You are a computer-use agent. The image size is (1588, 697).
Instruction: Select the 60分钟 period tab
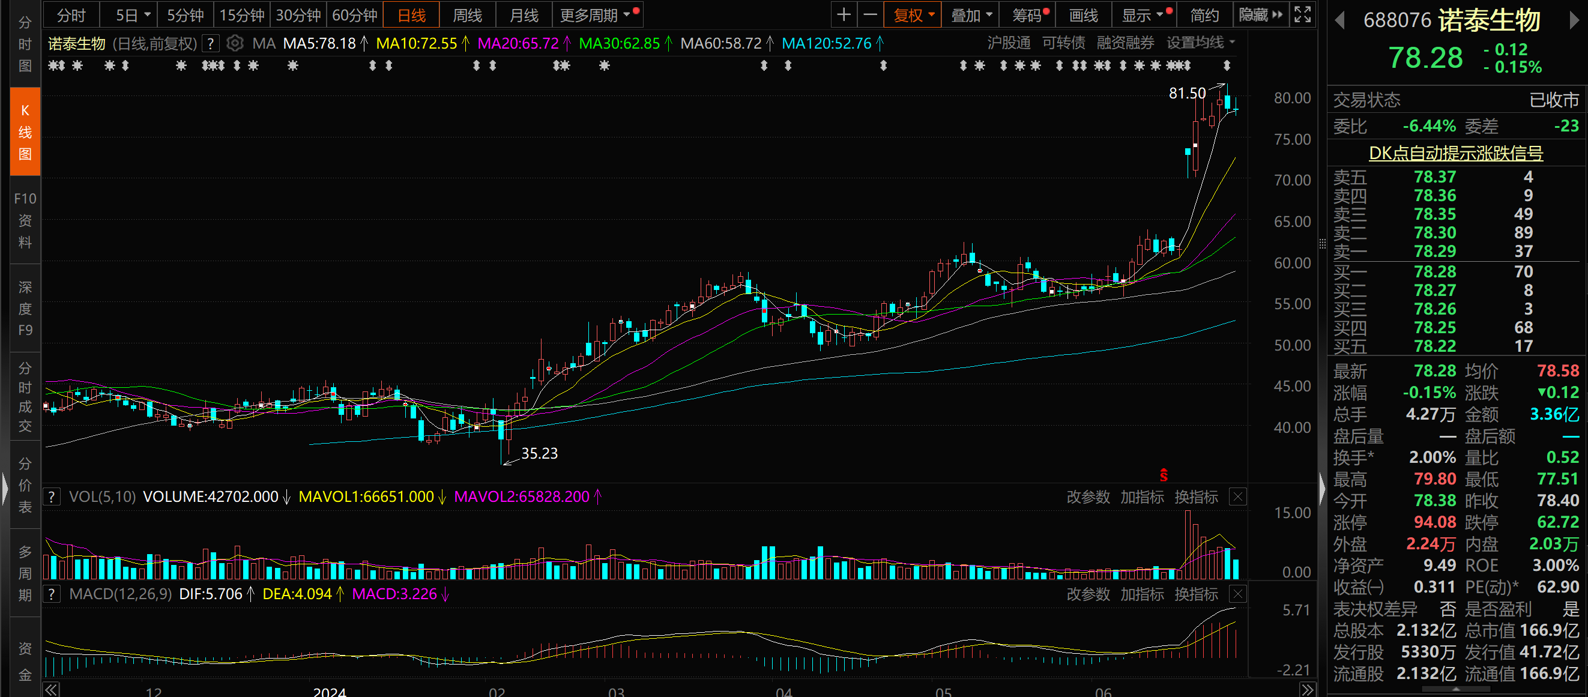354,15
